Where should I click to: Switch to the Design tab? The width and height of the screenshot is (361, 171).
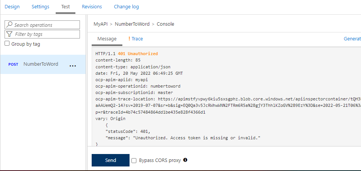[x=12, y=7]
